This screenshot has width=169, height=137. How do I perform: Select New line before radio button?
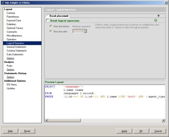point(51,26)
